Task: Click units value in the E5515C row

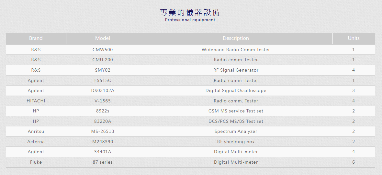Action: point(354,80)
